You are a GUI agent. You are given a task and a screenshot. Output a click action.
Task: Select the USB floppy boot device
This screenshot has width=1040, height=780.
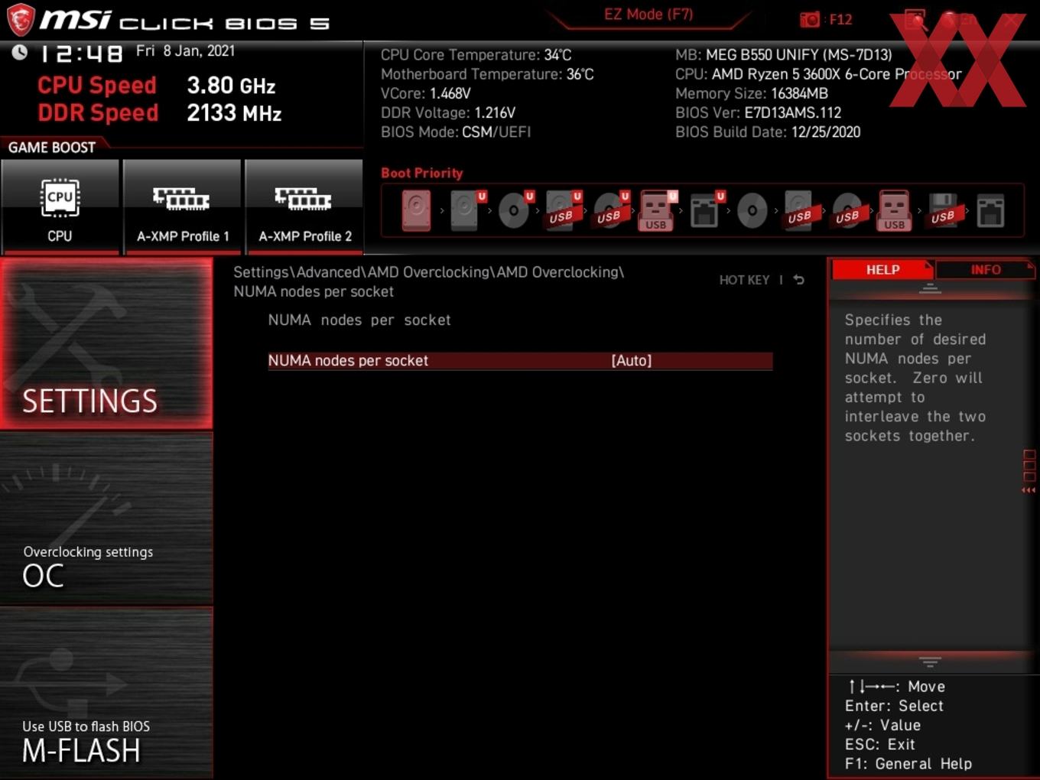tap(943, 210)
